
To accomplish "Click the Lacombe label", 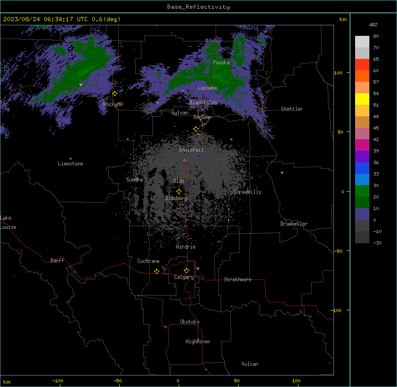I will (x=207, y=88).
